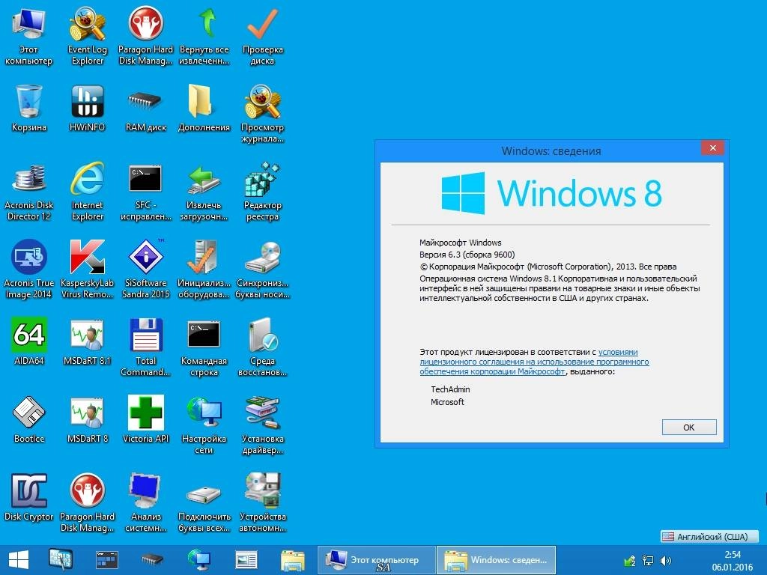Launch HWiNFO from the desktop
This screenshot has height=575, width=767.
click(x=87, y=108)
